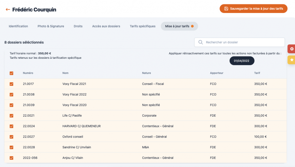Toggle the select-all checkbox in table header
The width and height of the screenshot is (295, 167).
pyautogui.click(x=12, y=73)
